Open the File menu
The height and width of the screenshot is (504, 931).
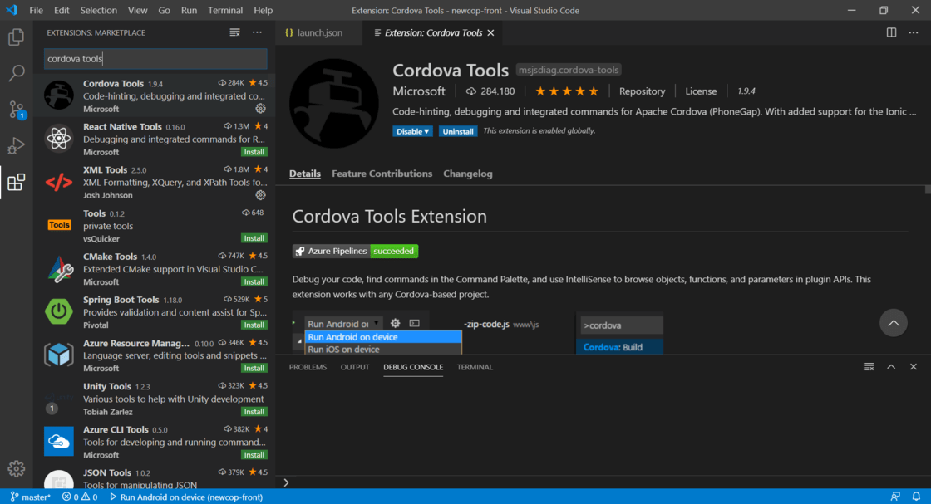pyautogui.click(x=36, y=10)
